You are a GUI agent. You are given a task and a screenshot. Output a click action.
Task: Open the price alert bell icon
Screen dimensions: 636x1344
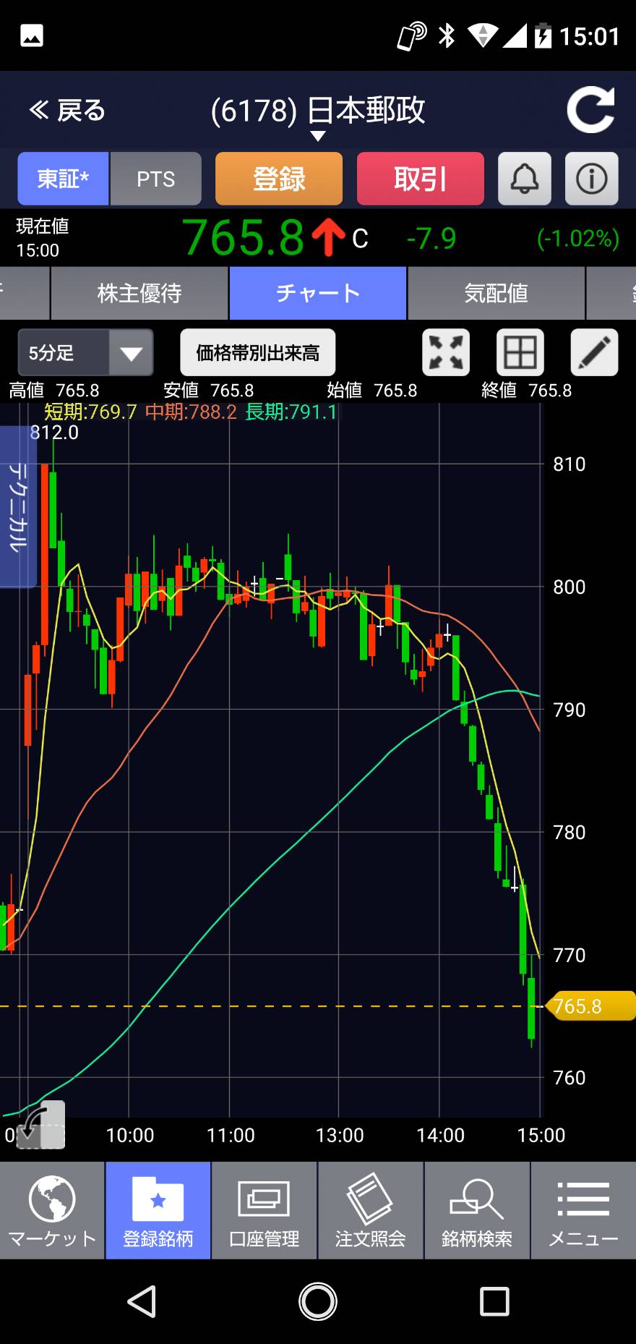[x=525, y=179]
